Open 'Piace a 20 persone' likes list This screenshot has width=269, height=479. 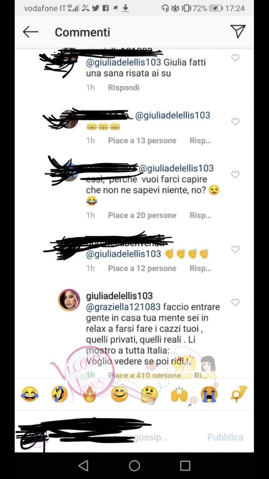(142, 215)
